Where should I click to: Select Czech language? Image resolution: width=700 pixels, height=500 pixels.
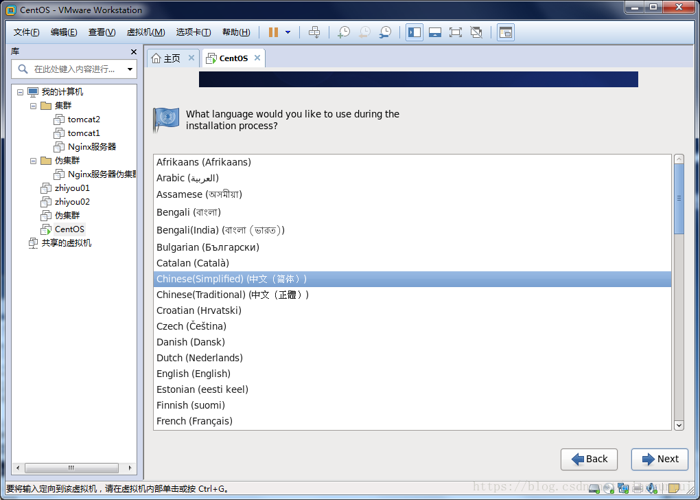[x=412, y=326]
